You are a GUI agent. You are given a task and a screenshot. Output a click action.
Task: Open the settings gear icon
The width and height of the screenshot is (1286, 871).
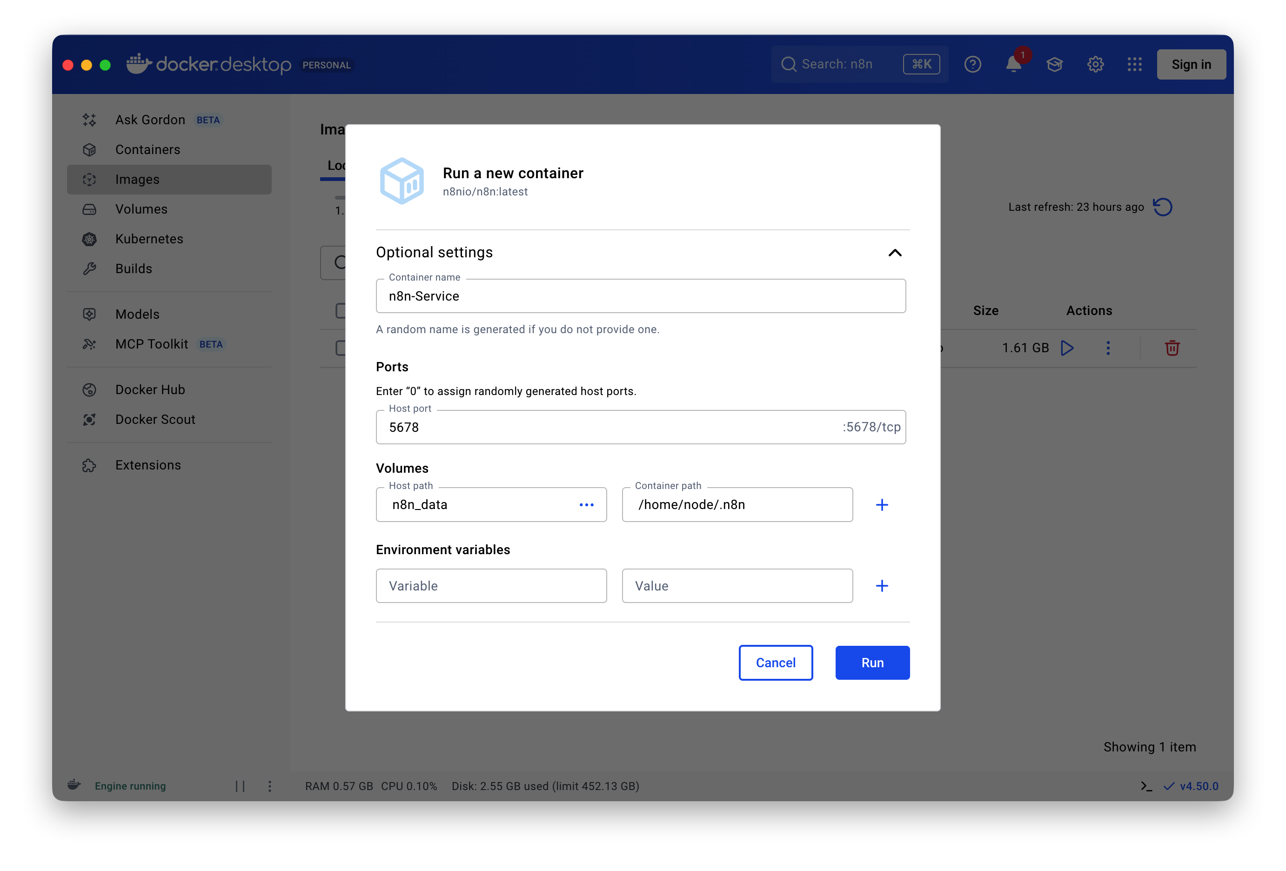(1095, 65)
